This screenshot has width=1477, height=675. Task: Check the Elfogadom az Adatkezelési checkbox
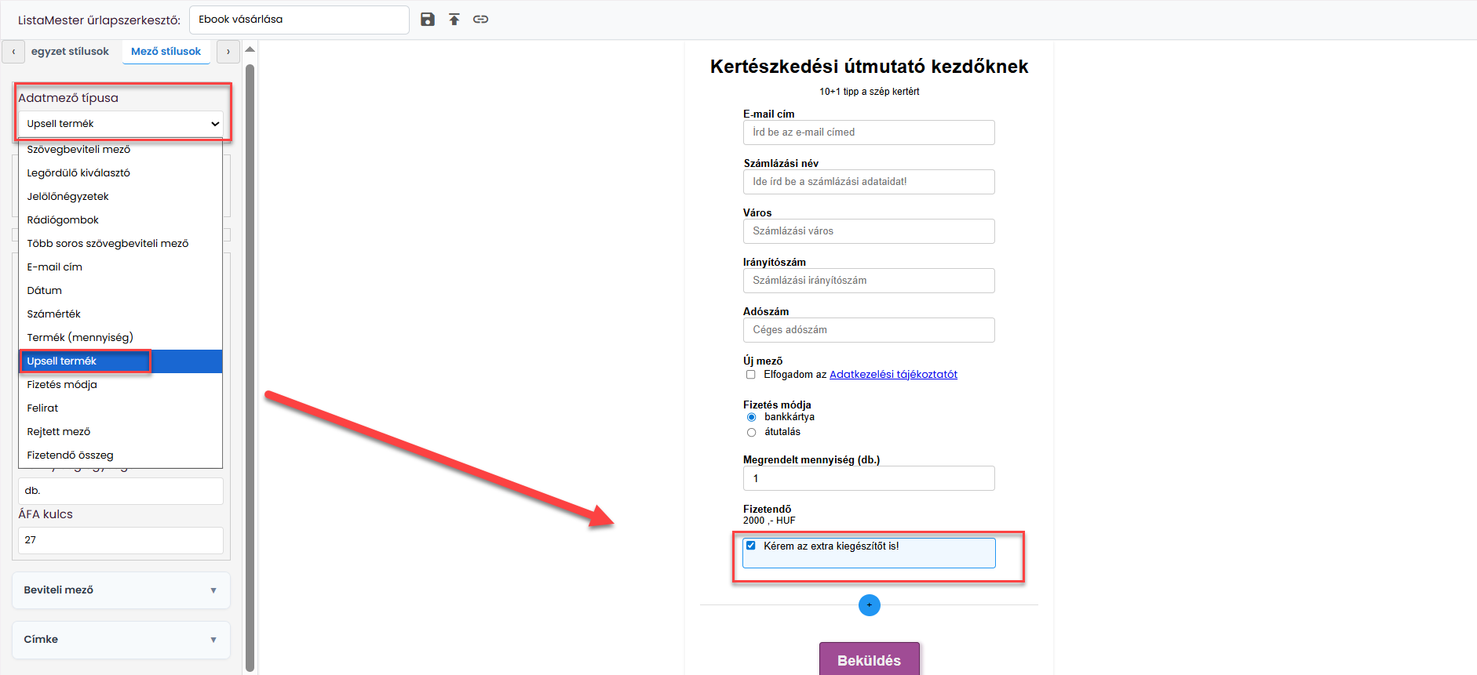click(751, 375)
